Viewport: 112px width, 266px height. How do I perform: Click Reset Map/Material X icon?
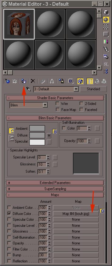[33, 81]
